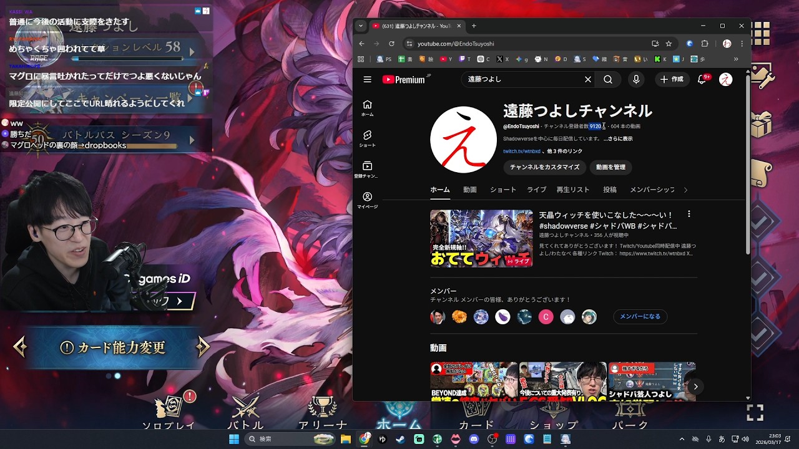Click the install app icon in address bar
799x449 pixels.
click(655, 44)
